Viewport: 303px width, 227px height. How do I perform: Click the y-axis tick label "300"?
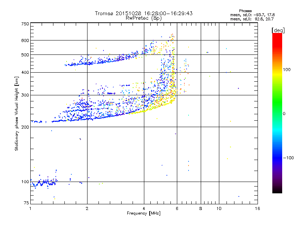(x=25, y=95)
